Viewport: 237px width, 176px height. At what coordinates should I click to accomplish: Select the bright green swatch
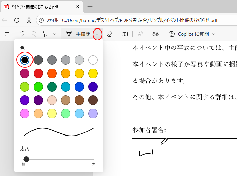(38, 87)
